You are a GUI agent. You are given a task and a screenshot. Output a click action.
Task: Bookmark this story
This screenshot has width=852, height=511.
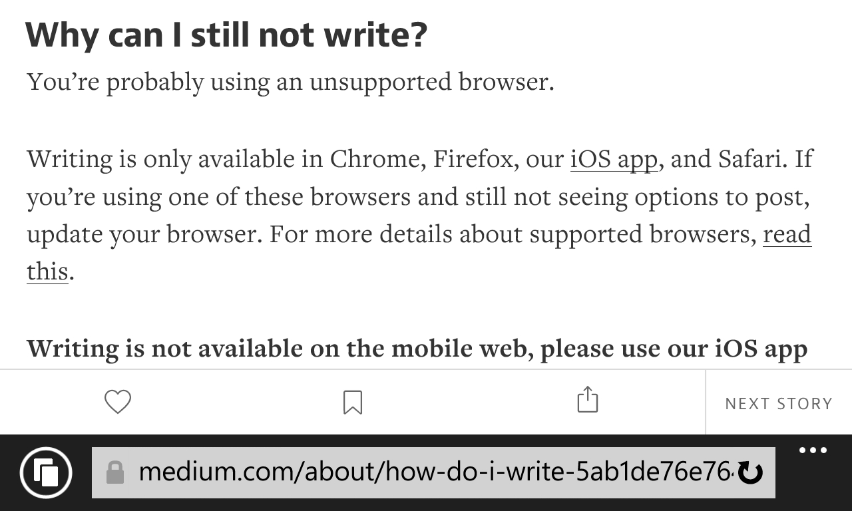pos(353,402)
